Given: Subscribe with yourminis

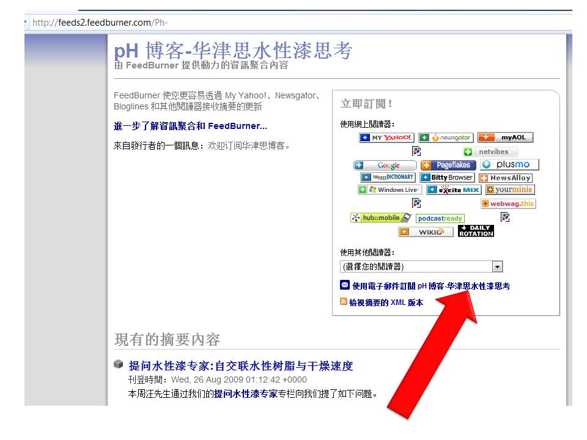Looking at the screenshot, I should click(x=510, y=189).
